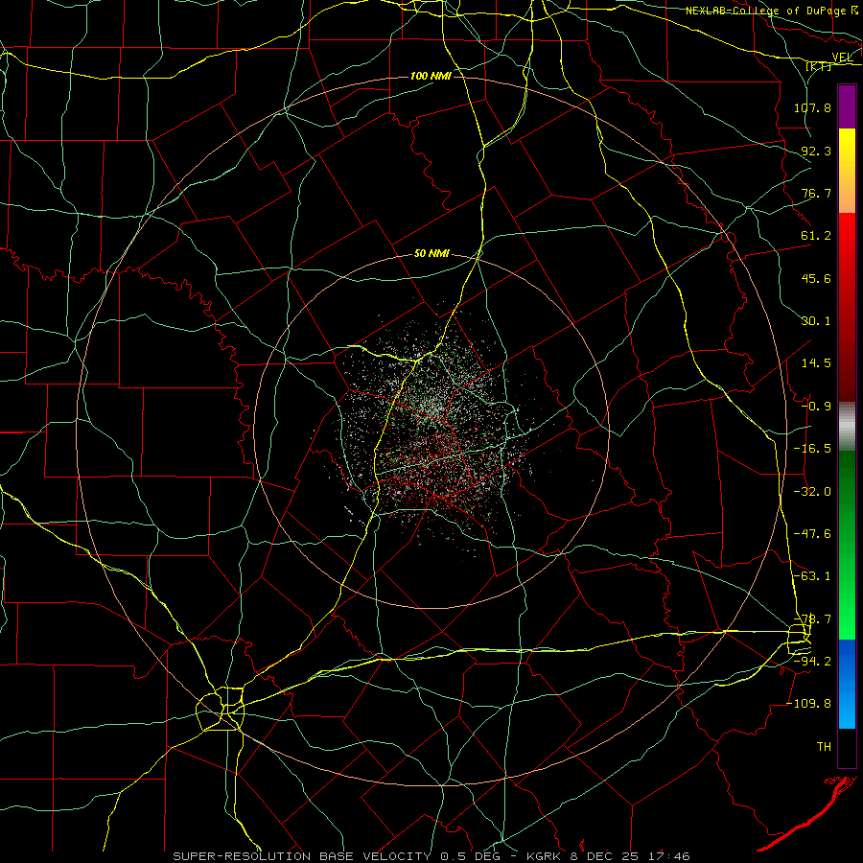Select the -94.2 scale value
This screenshot has height=863, width=863.
[812, 661]
